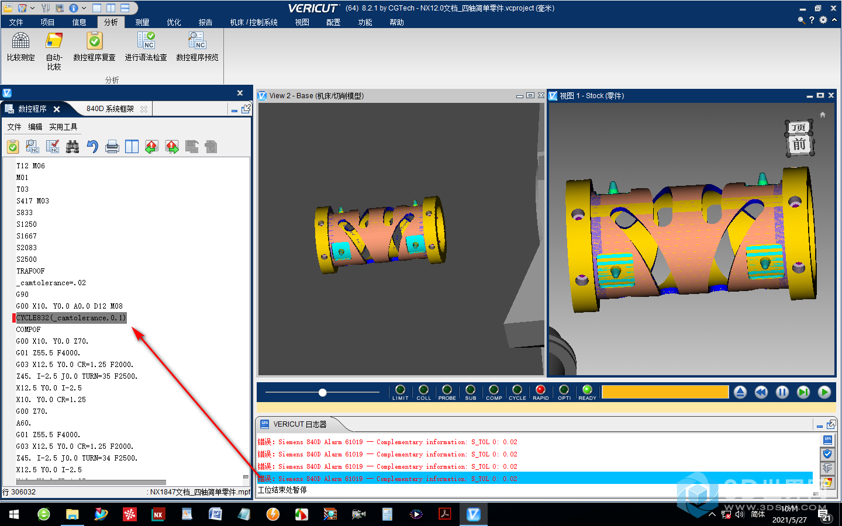842x526 pixels.
Task: Click the NC program preview magnifier icon in the editor toolbar
Action: pyautogui.click(x=33, y=147)
